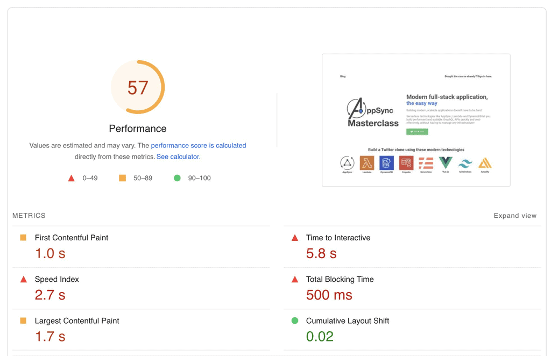Click the red triangle beside Time to Interactive
Viewport: 551px width, 356px height.
(x=295, y=238)
